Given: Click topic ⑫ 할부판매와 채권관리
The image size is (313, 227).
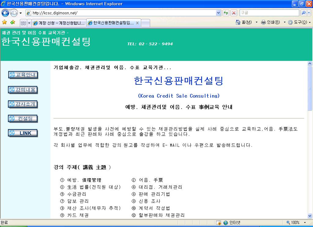Looking at the screenshot, I should 158,215.
